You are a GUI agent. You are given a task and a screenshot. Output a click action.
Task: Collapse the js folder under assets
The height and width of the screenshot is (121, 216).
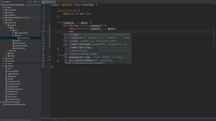pos(8,28)
